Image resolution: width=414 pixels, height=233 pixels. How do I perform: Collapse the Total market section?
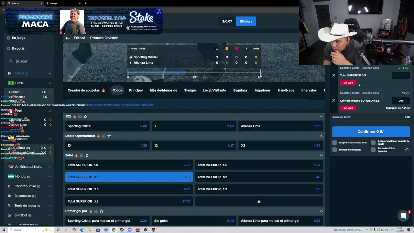[321, 155]
